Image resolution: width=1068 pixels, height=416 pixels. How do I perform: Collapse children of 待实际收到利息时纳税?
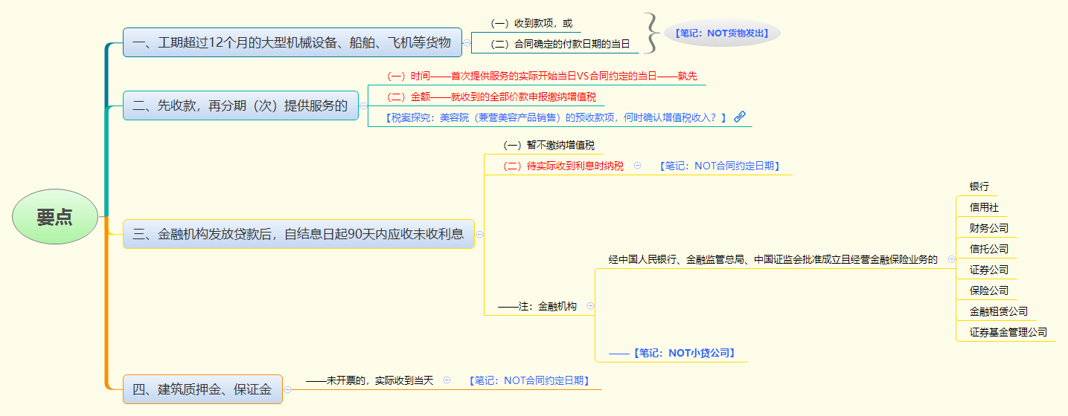637,166
